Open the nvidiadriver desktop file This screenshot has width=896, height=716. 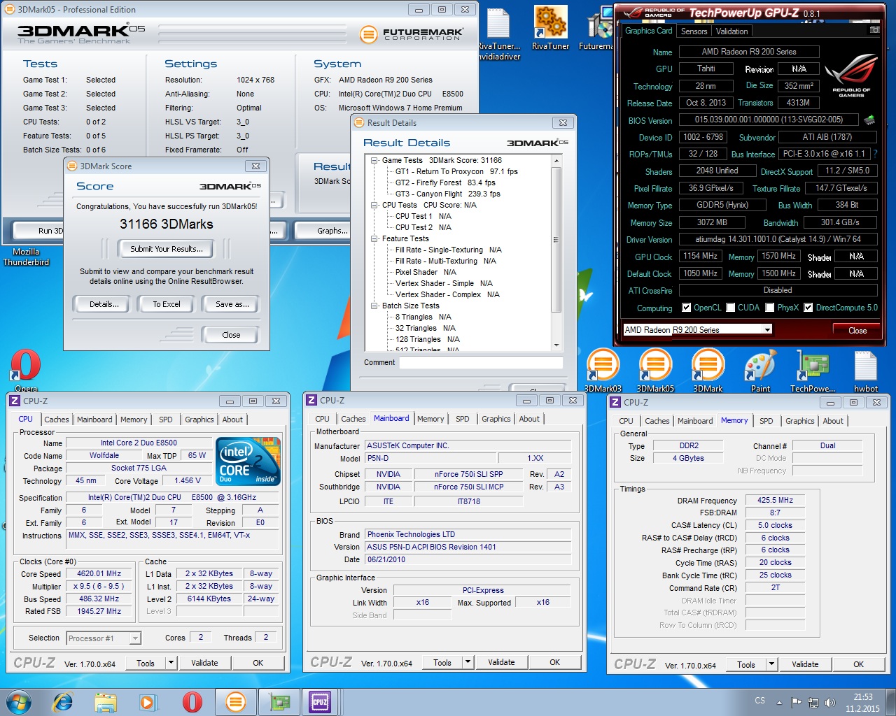(498, 34)
